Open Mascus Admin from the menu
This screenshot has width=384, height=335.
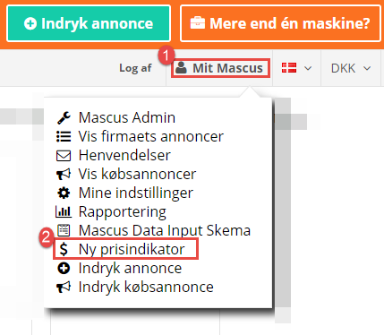[127, 117]
